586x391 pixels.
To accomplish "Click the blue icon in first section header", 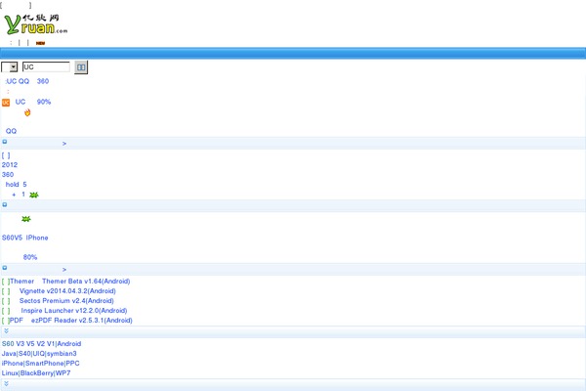I will tap(5, 142).
